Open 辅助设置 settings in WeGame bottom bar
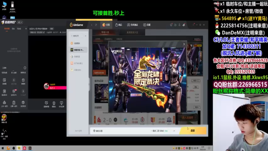Screen dimensions: 268x151 98,131
